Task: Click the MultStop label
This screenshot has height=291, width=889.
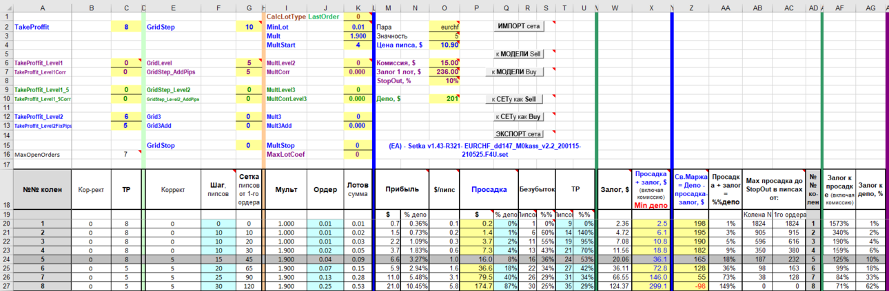Action: tap(281, 146)
